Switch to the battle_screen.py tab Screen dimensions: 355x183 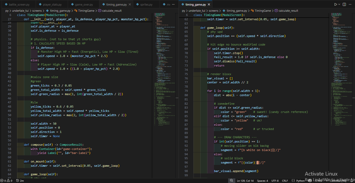point(19,5)
